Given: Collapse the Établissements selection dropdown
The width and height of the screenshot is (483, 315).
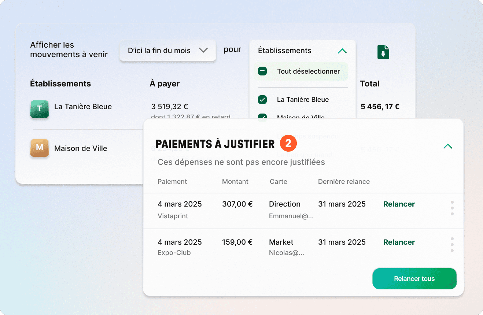Looking at the screenshot, I should pyautogui.click(x=342, y=51).
